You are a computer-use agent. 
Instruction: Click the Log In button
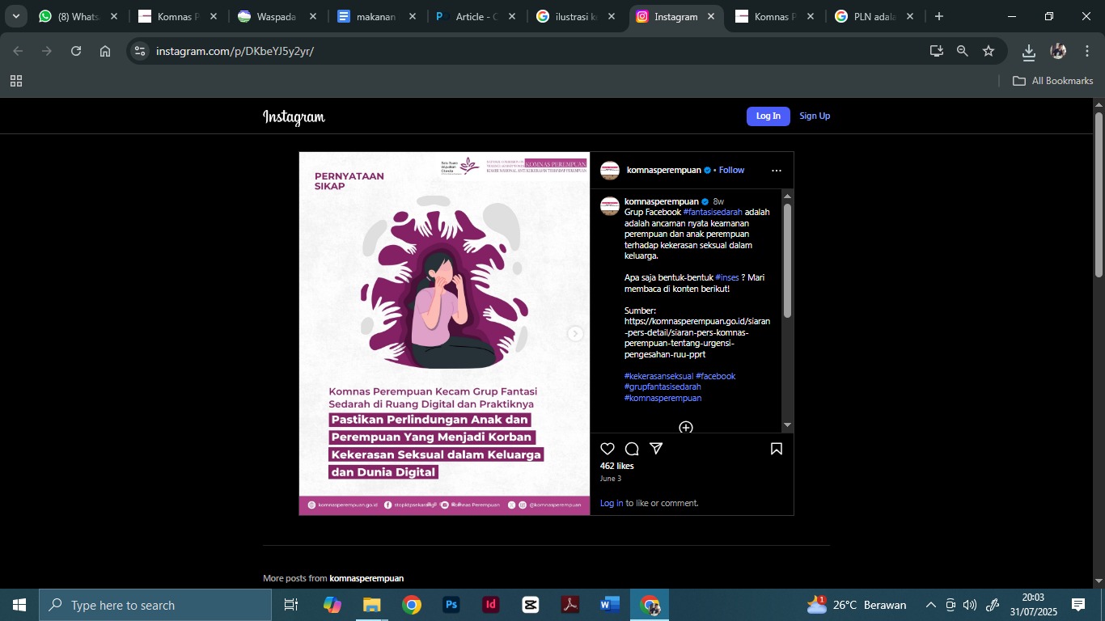coord(768,116)
